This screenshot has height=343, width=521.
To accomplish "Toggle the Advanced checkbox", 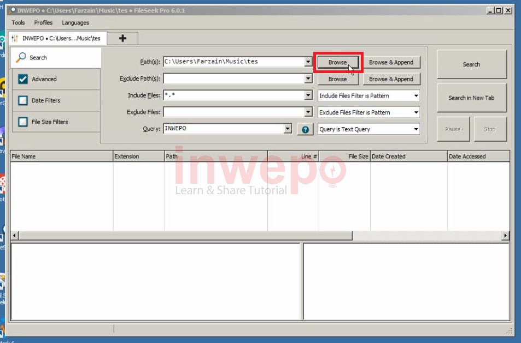I will [23, 79].
